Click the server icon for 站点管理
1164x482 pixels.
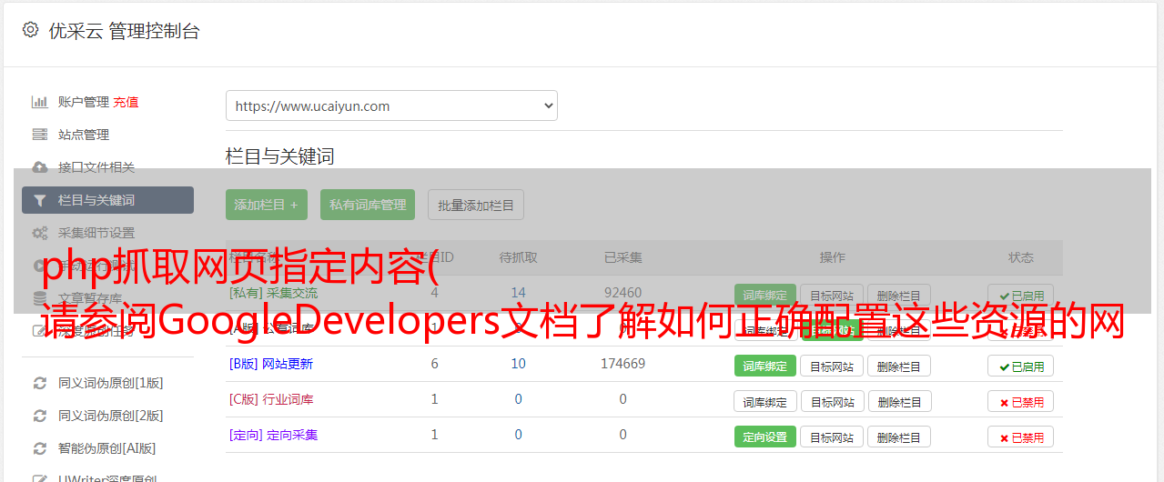coord(39,135)
